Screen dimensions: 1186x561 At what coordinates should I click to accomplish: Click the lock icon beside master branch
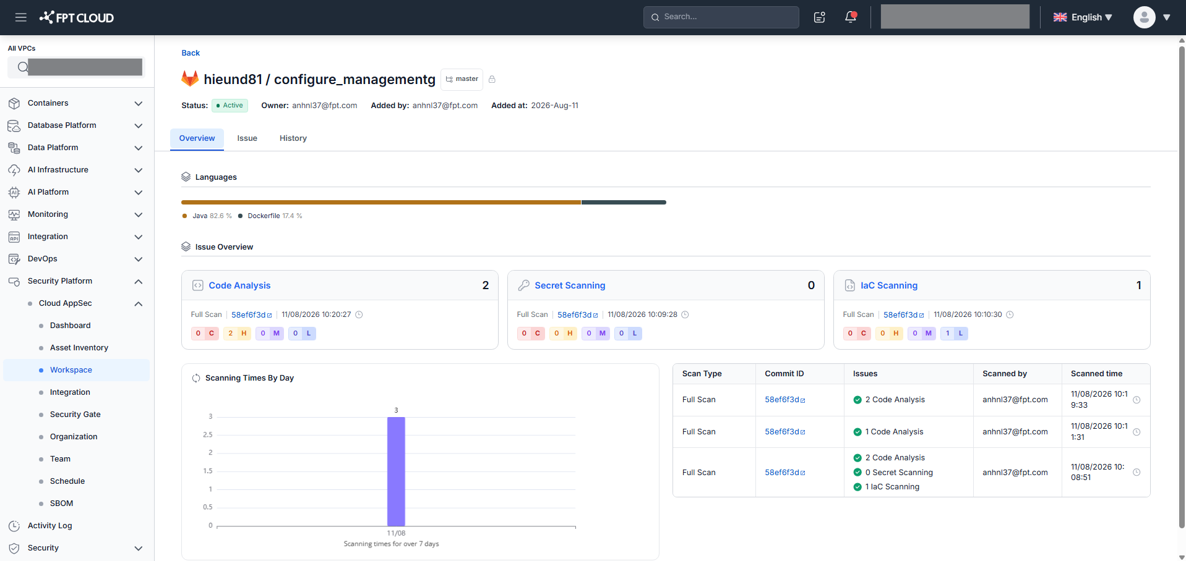pyautogui.click(x=492, y=79)
